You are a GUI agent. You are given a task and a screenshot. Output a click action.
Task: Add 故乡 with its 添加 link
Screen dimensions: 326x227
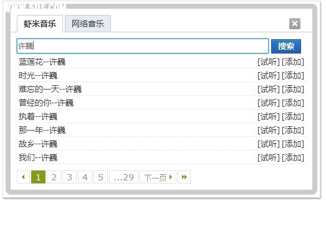[x=293, y=144]
